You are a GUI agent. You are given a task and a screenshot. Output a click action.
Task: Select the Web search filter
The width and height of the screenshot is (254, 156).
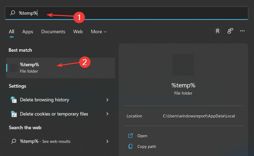pos(78,32)
